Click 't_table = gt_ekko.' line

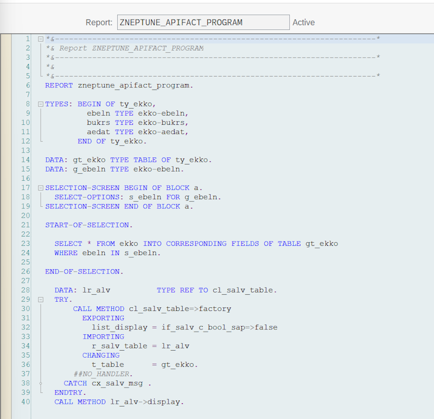coord(145,364)
